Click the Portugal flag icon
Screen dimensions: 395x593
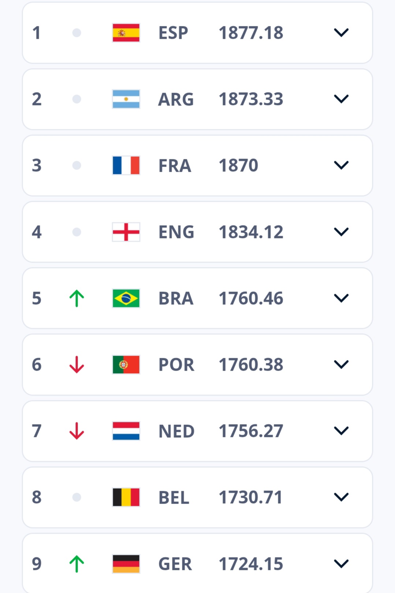point(126,364)
